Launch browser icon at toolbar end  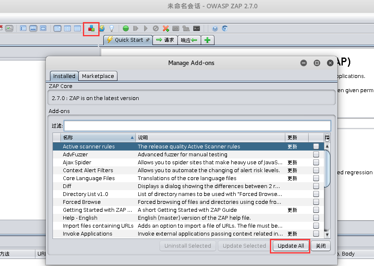click(x=224, y=28)
